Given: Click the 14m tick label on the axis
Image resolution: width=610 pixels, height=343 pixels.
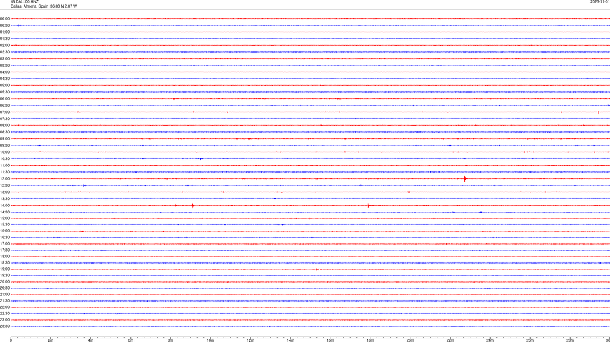Looking at the screenshot, I should [x=290, y=340].
